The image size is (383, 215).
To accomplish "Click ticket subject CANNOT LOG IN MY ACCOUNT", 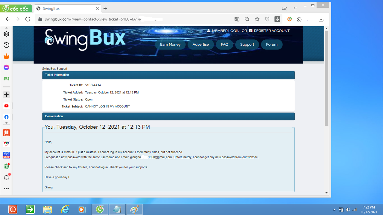I will (x=107, y=107).
